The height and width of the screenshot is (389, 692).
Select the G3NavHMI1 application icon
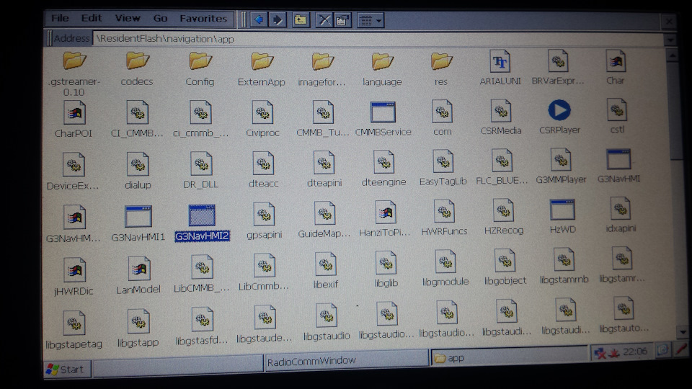click(138, 223)
